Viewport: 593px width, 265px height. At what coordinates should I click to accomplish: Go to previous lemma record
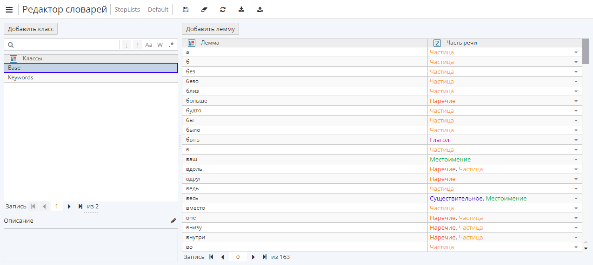[222, 257]
